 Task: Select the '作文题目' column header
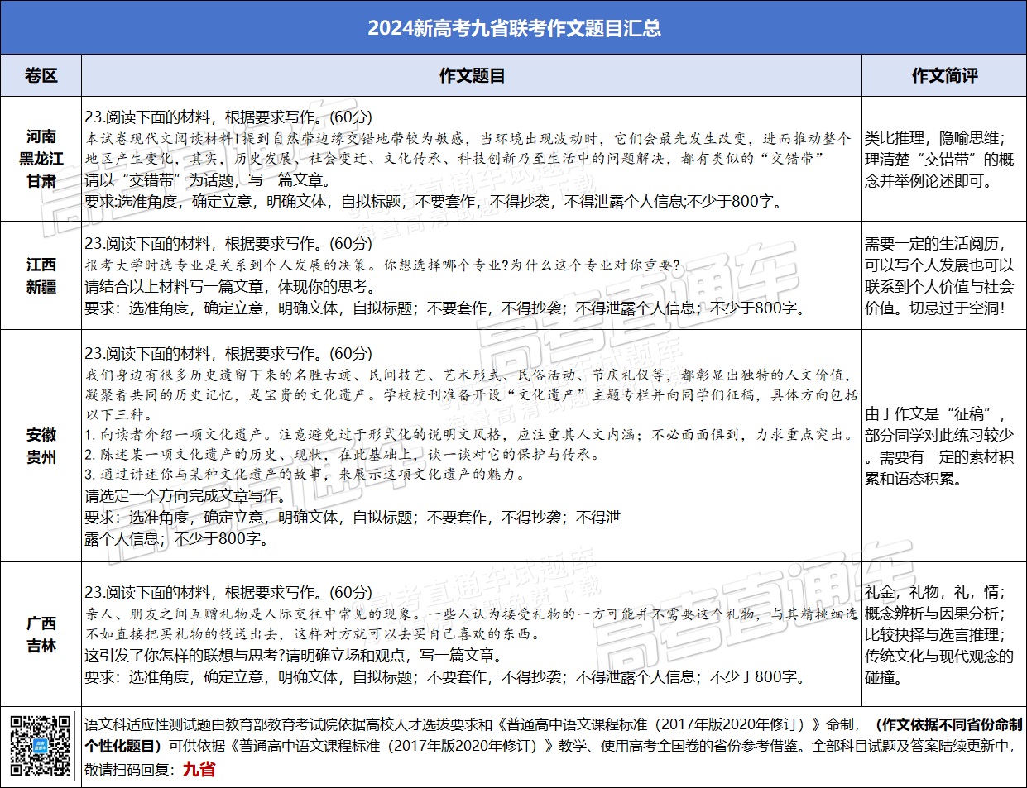click(x=472, y=76)
